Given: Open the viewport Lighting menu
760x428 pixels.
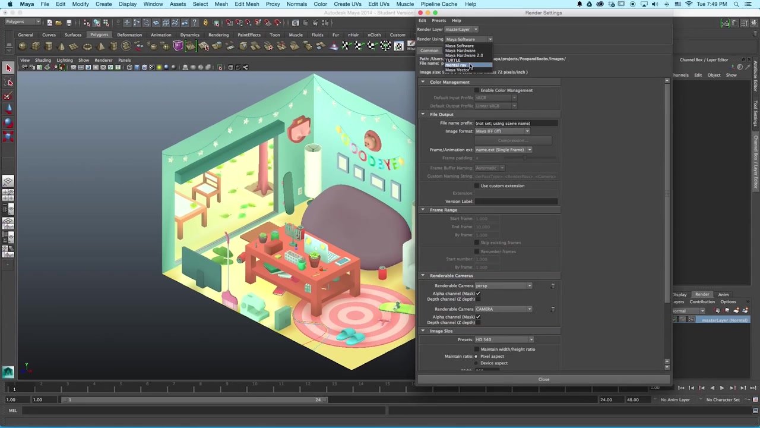Looking at the screenshot, I should (x=64, y=60).
